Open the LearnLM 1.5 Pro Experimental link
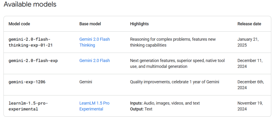The height and width of the screenshot is (117, 275). pyautogui.click(x=94, y=106)
